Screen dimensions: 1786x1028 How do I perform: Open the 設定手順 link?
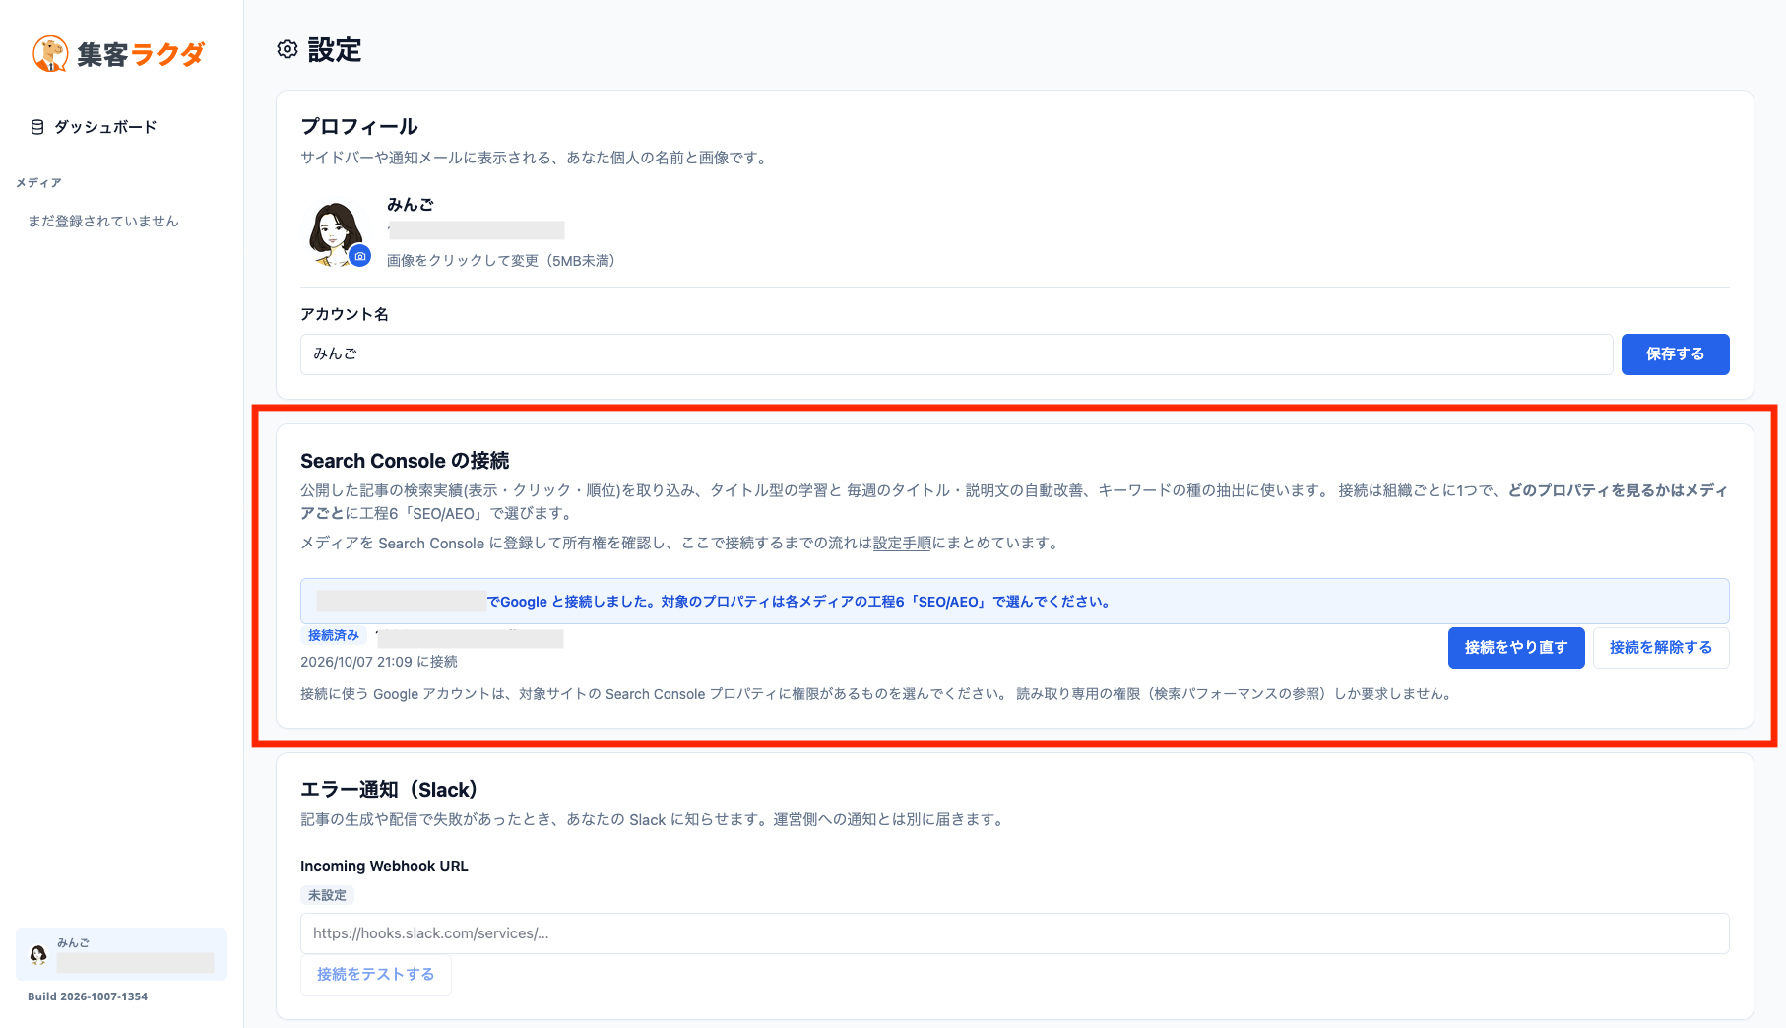coord(902,543)
